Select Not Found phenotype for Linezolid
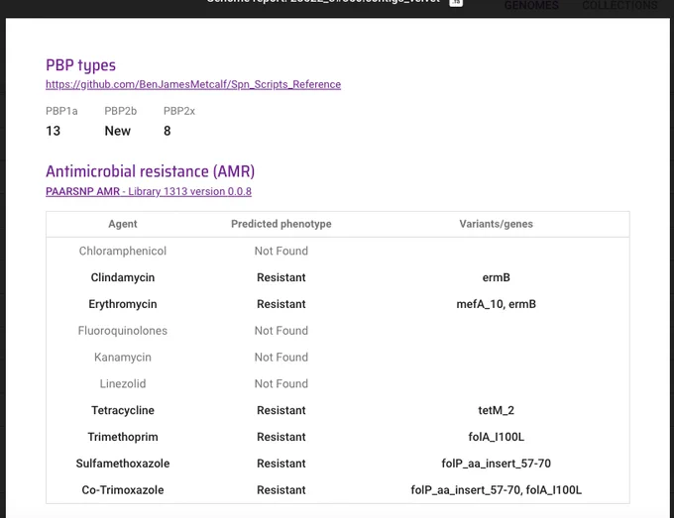Image resolution: width=674 pixels, height=518 pixels. (x=281, y=383)
